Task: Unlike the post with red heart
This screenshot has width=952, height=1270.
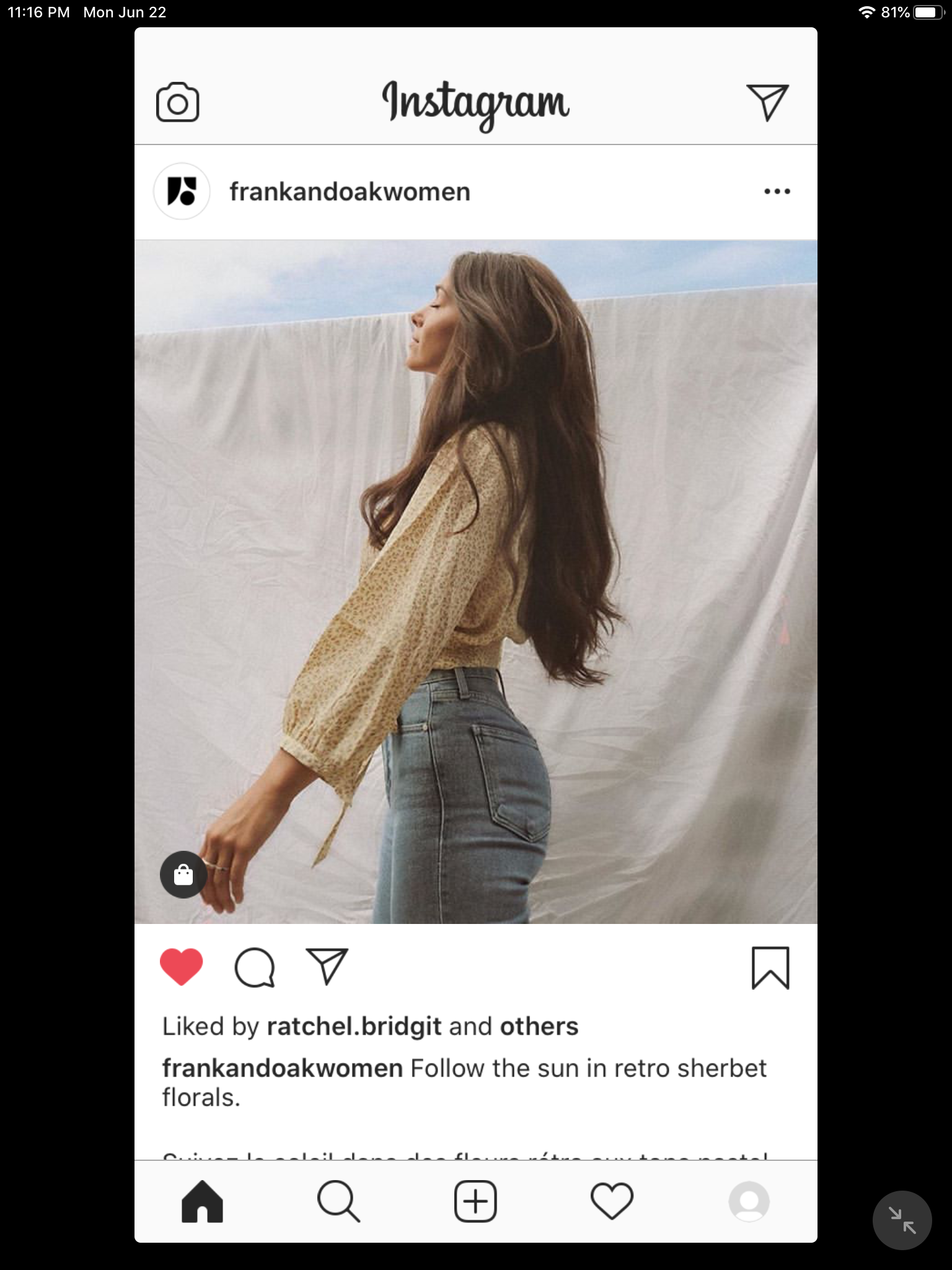Action: tap(182, 967)
